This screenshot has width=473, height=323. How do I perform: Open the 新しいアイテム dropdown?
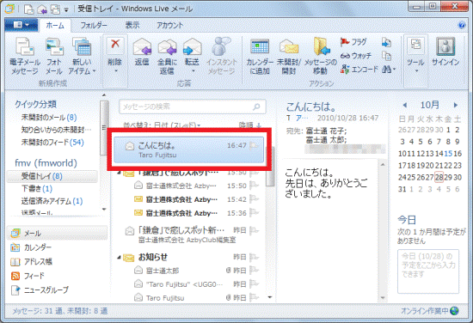point(82,57)
